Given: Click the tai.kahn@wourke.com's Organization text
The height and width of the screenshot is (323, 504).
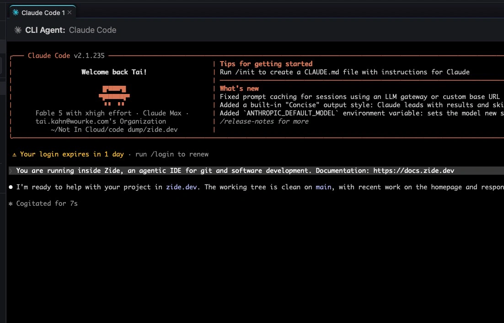Looking at the screenshot, I should [x=101, y=121].
